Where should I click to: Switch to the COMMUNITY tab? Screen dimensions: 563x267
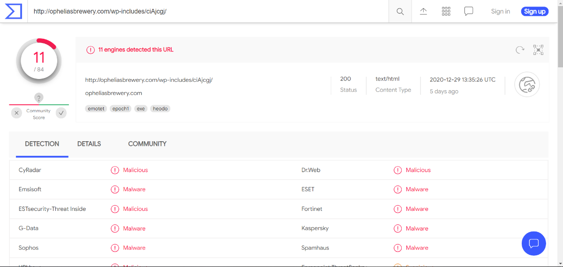147,144
